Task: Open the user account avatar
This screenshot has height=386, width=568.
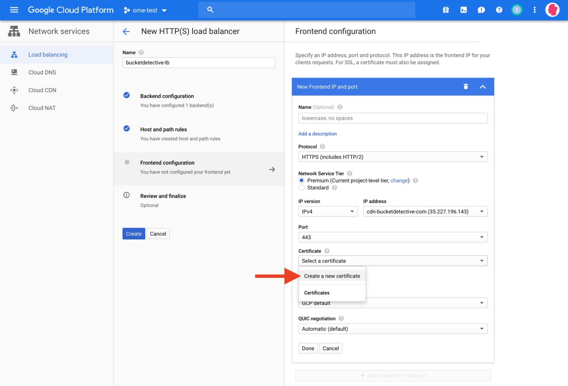Action: [x=553, y=10]
